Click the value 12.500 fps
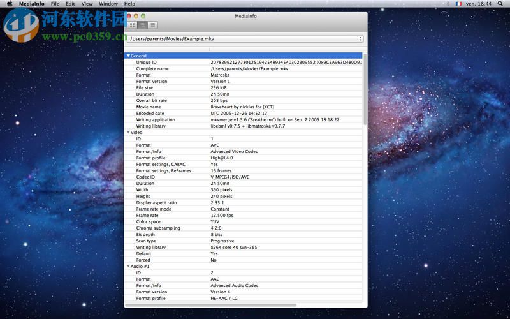510x319 pixels. 222,215
